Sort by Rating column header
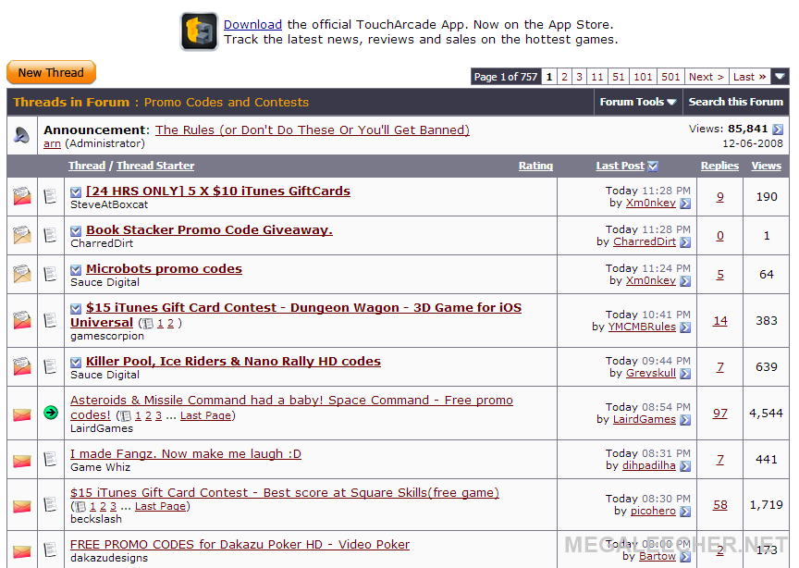 coord(535,166)
